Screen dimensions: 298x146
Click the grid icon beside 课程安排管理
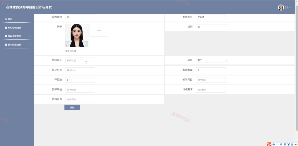point(6,36)
